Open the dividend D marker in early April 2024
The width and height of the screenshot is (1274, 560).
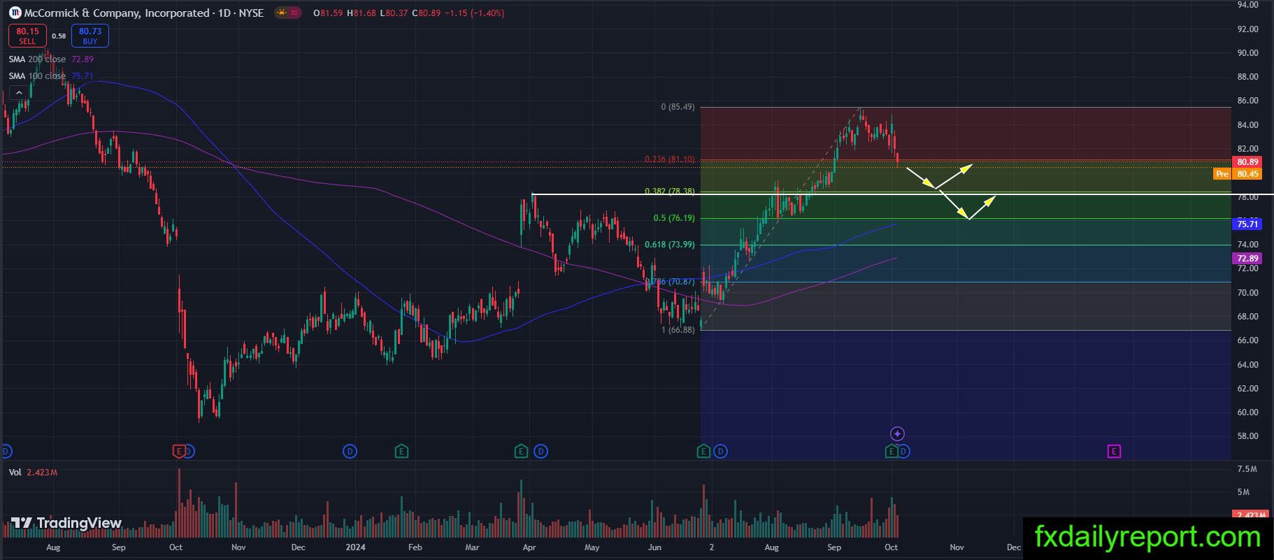click(x=541, y=452)
